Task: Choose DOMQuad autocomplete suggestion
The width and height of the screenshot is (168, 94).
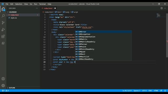Action: pos(103,52)
